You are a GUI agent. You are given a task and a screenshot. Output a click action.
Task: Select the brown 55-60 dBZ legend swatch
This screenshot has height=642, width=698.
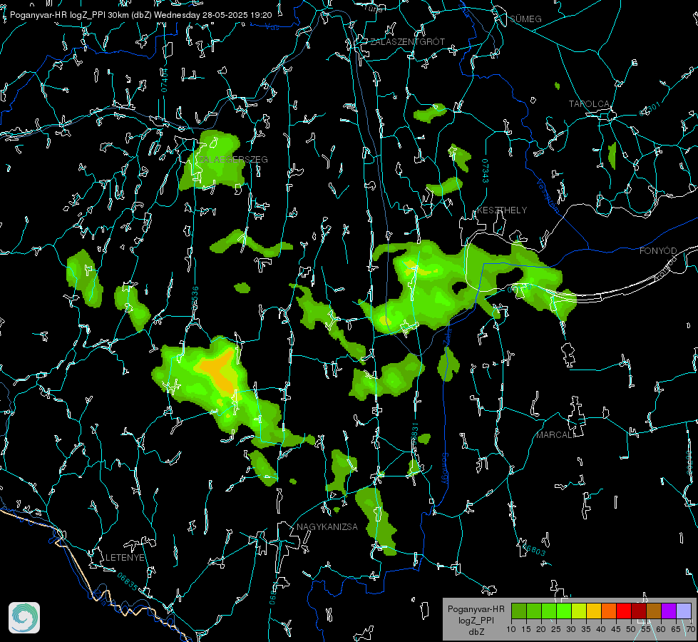(x=654, y=611)
